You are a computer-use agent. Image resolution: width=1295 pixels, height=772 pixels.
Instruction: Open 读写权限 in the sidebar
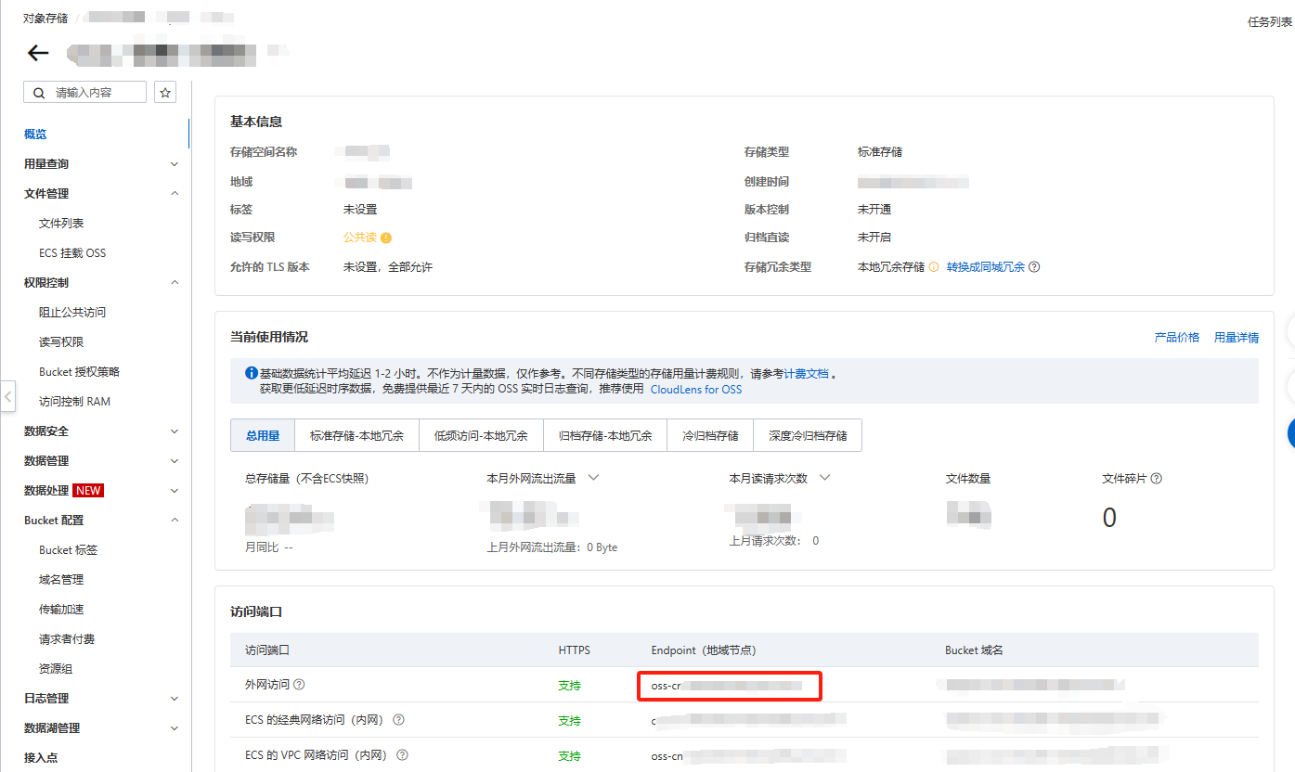61,342
